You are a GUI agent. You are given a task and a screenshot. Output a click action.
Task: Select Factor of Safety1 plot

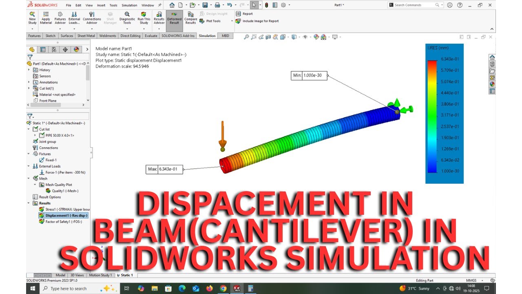tap(60, 221)
